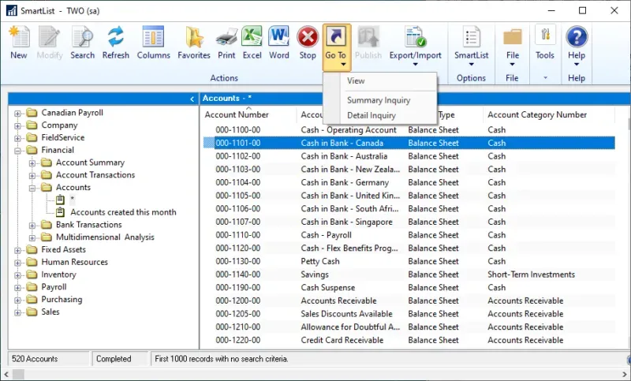Viewport: 631px width, 381px height.
Task: Select 'Accounts created this month' favorite
Action: [x=123, y=212]
